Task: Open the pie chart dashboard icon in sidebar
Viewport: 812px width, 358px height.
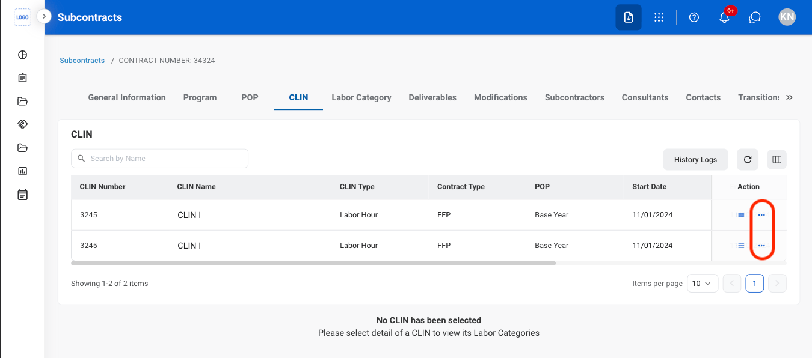Action: point(23,55)
